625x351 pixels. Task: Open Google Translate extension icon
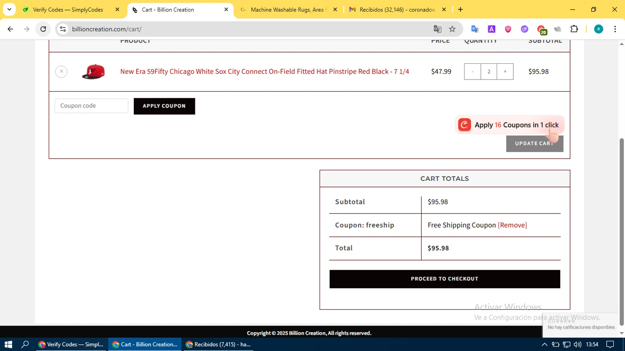pyautogui.click(x=475, y=29)
